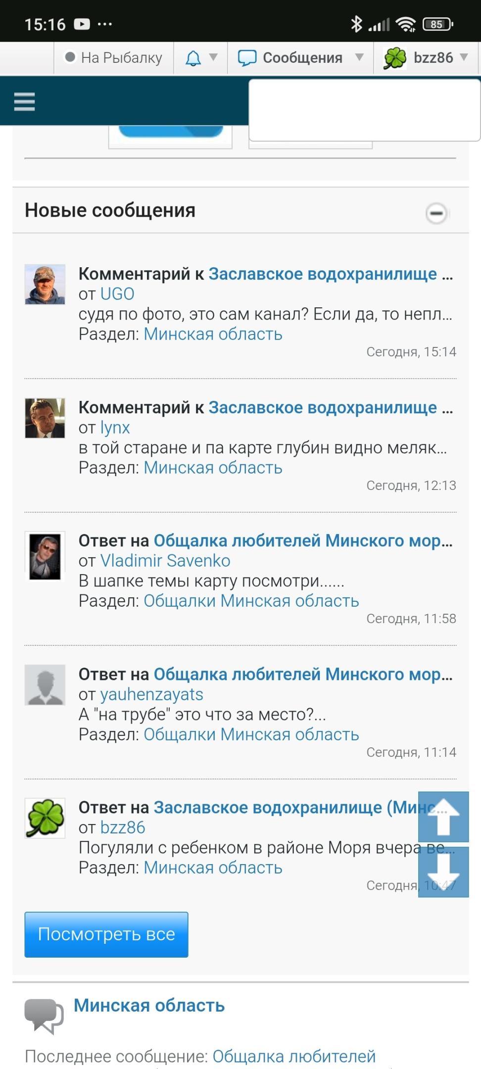Tap the scroll-to-bottom arrow button
Image resolution: width=481 pixels, height=1069 pixels.
[x=443, y=872]
